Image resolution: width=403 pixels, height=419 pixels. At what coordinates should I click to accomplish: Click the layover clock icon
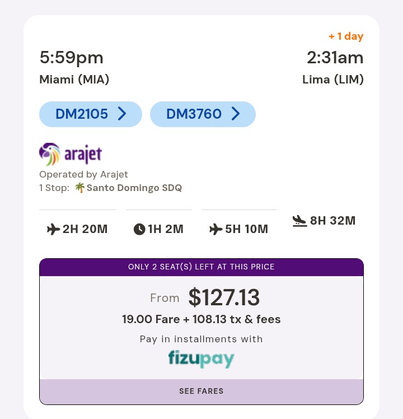[x=139, y=229]
